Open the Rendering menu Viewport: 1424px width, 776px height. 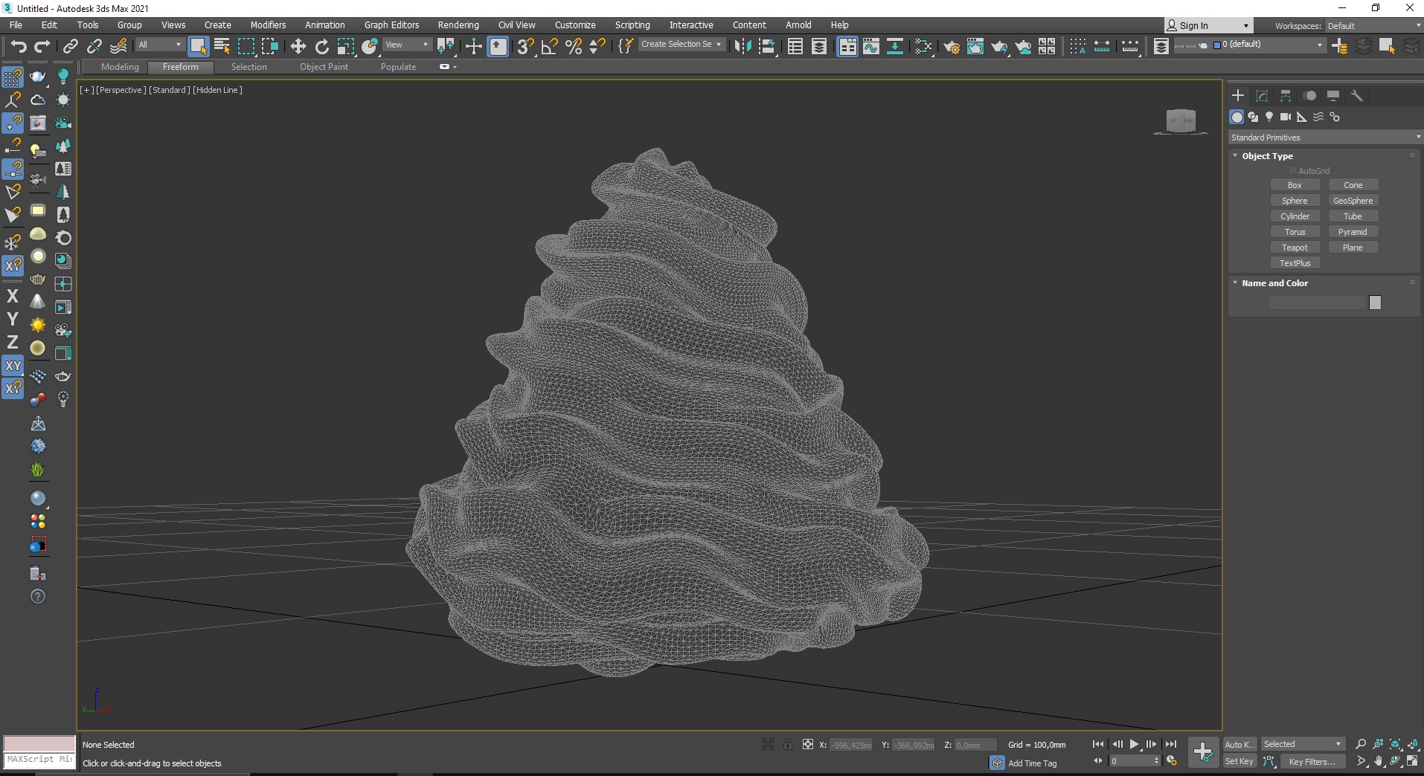tap(458, 25)
